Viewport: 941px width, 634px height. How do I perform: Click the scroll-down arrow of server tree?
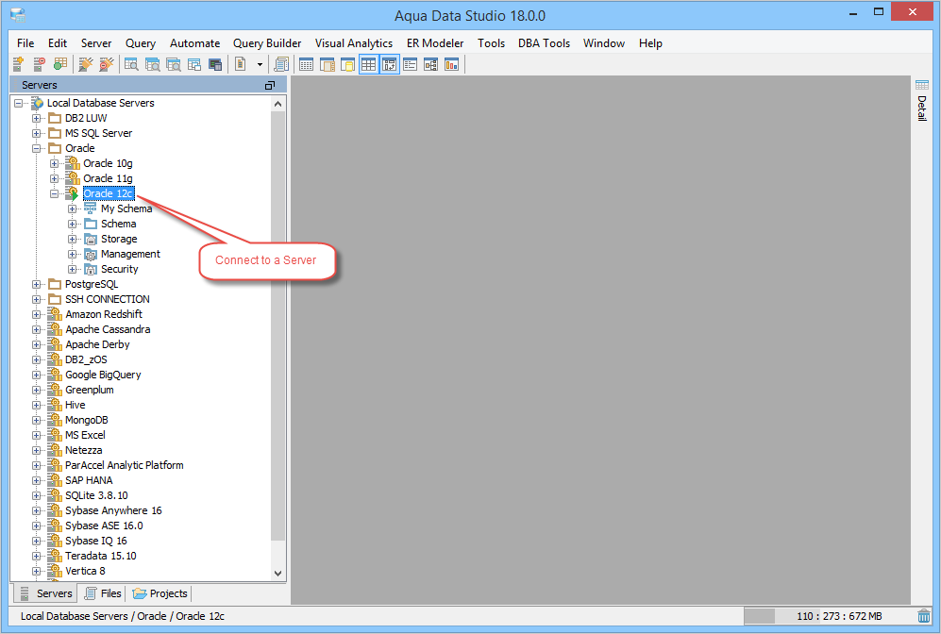(x=277, y=573)
